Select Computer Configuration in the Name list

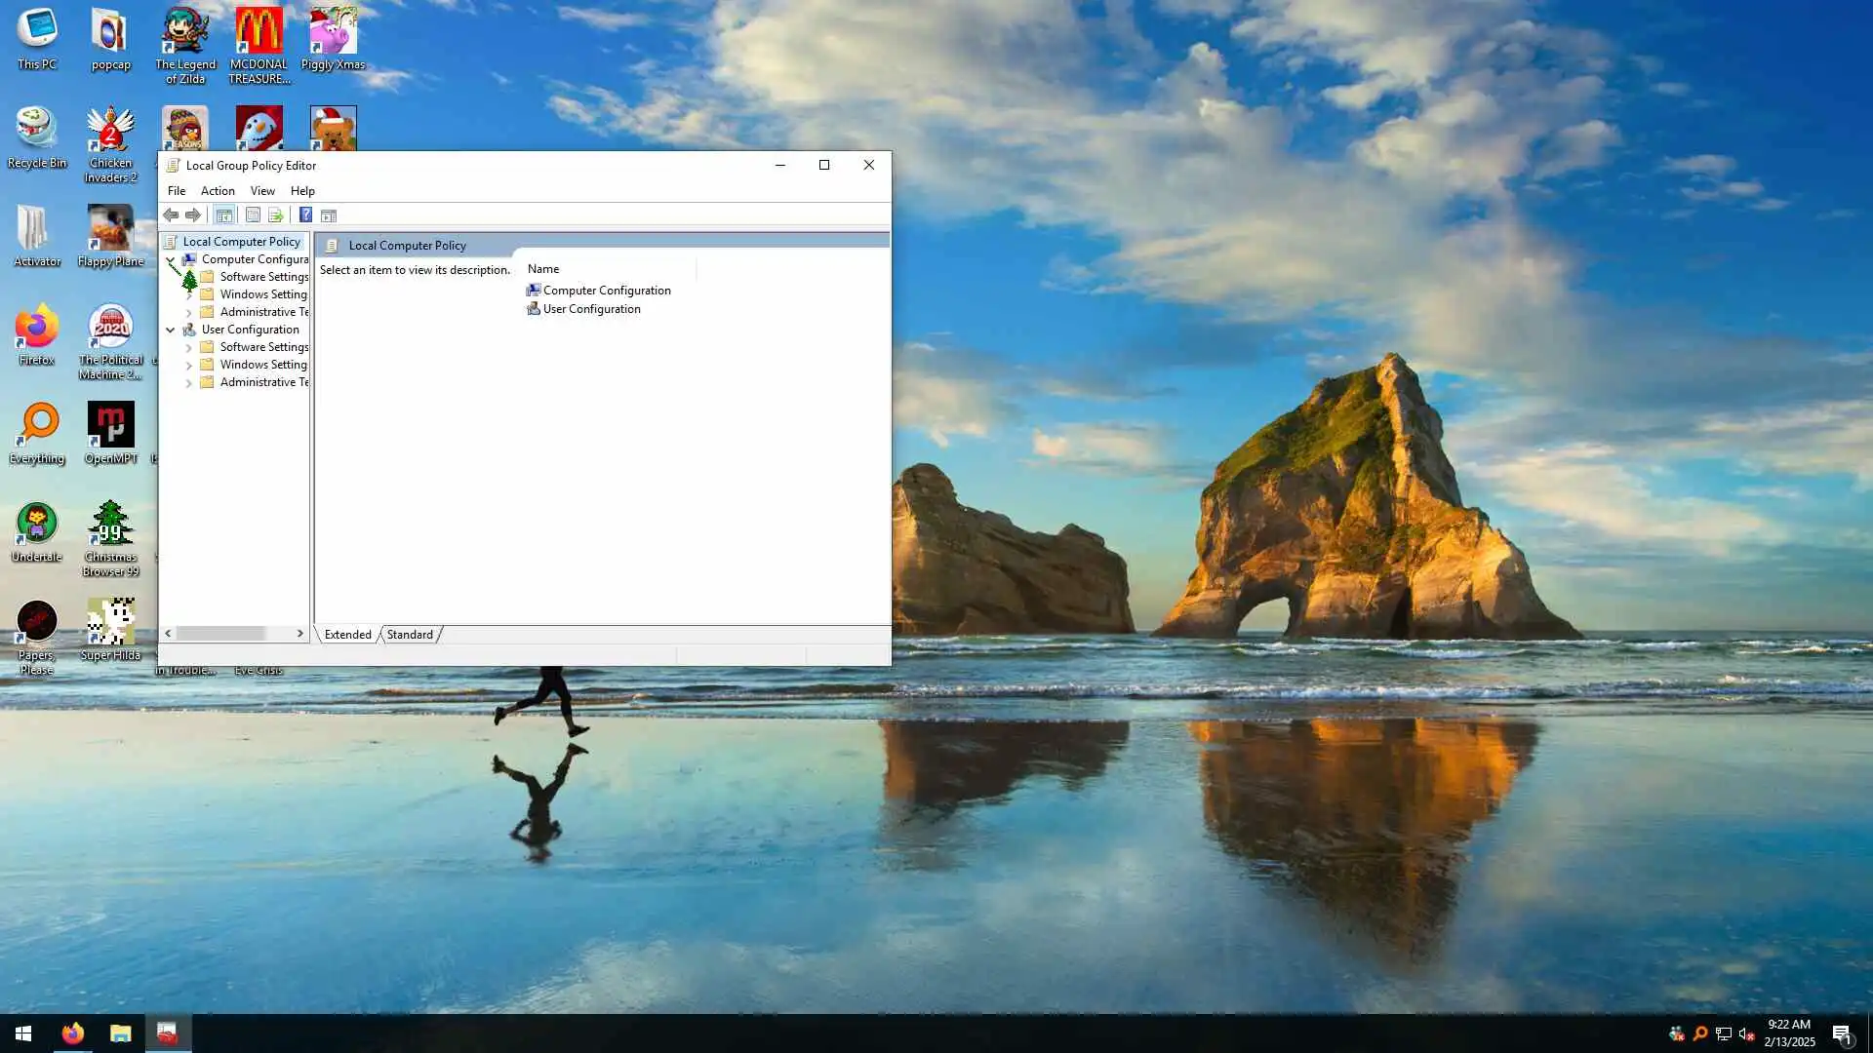(606, 291)
